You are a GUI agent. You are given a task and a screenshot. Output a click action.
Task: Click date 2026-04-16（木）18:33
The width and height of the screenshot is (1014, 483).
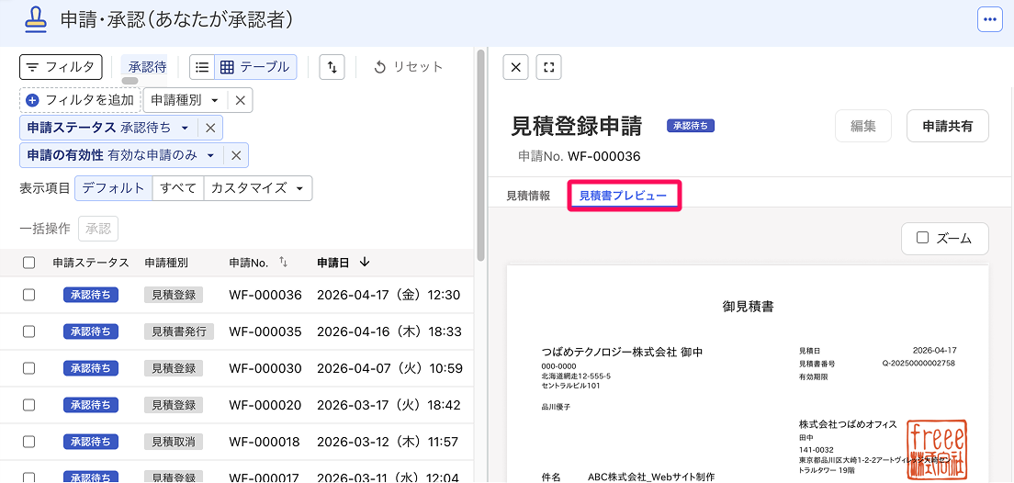pyautogui.click(x=389, y=331)
